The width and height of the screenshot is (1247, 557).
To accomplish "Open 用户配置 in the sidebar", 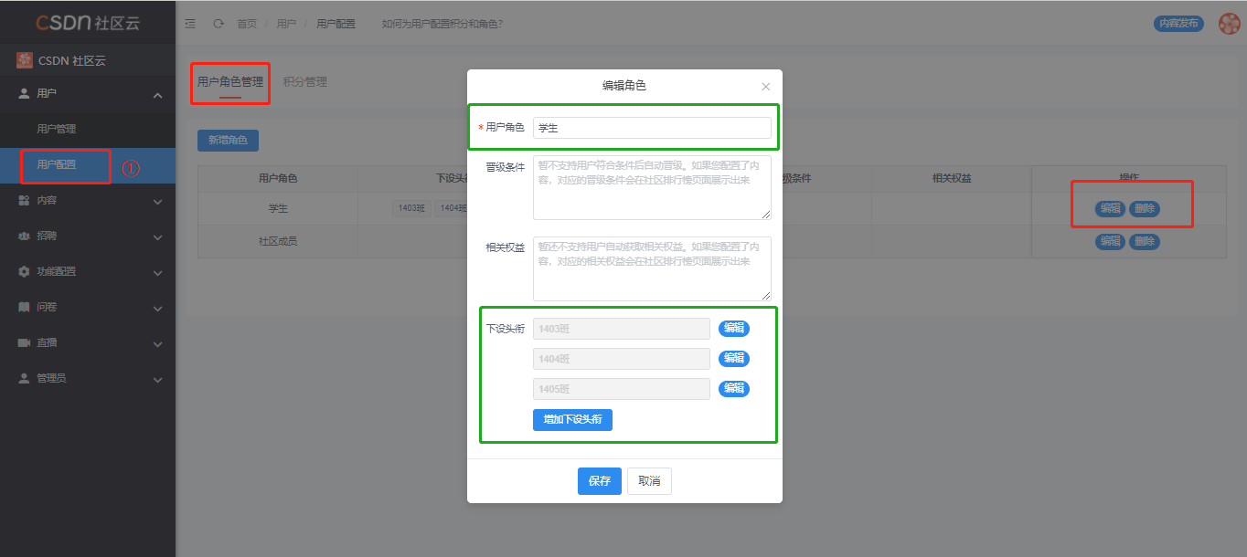I will tap(88, 165).
